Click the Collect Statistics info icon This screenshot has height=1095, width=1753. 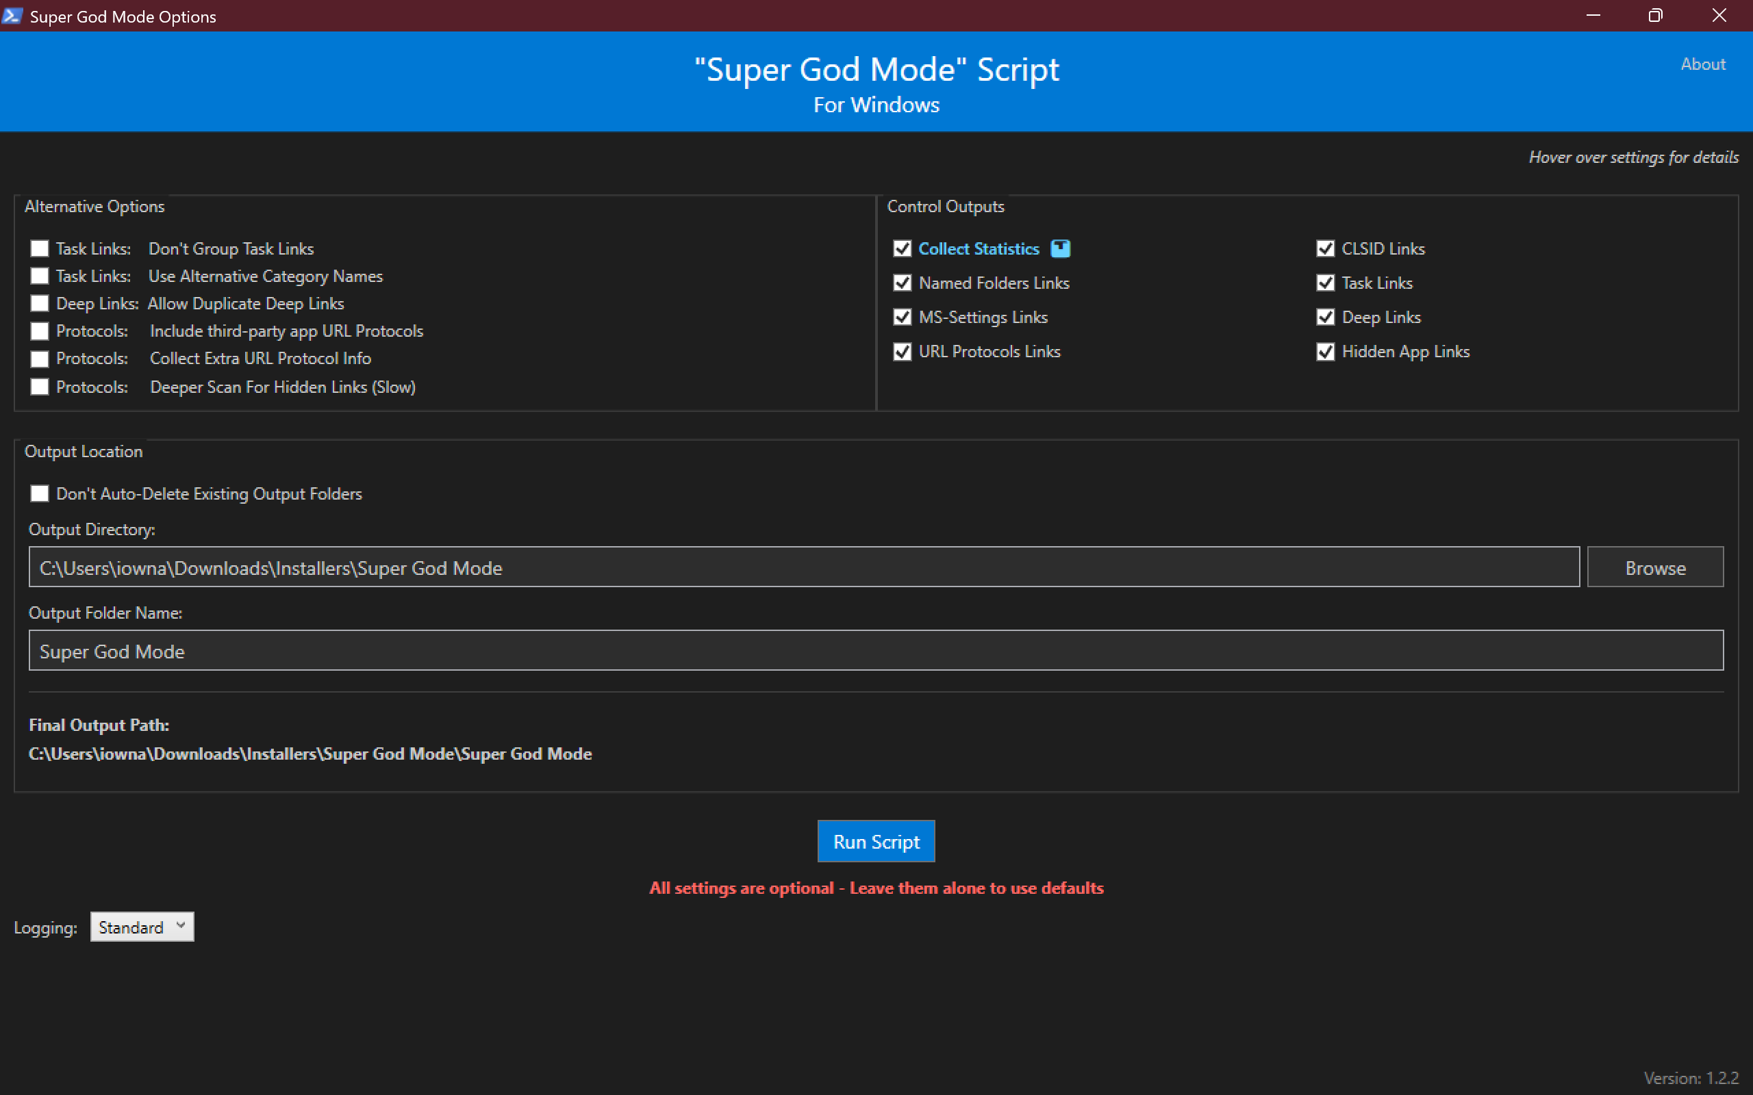[1060, 248]
